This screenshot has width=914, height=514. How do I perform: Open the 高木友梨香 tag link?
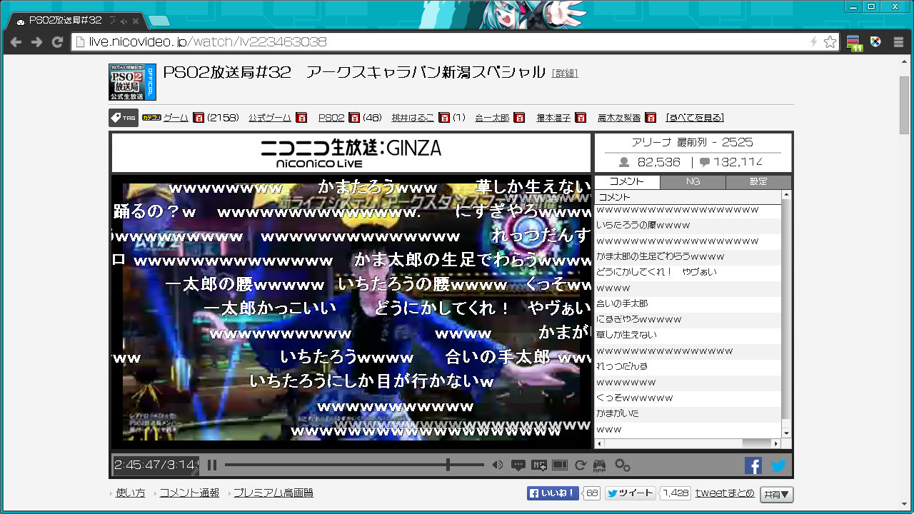[619, 118]
